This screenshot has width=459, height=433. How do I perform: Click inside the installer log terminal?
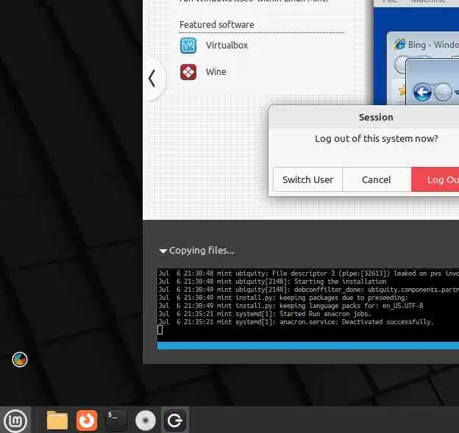pos(308,305)
